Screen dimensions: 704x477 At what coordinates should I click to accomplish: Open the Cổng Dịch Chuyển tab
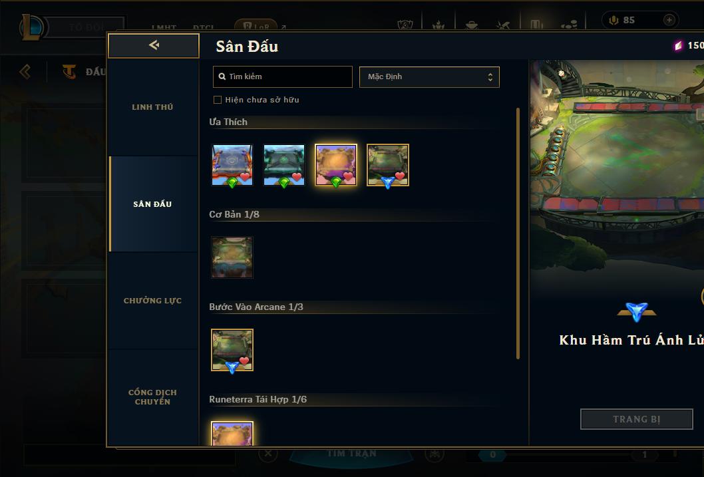[x=152, y=397]
